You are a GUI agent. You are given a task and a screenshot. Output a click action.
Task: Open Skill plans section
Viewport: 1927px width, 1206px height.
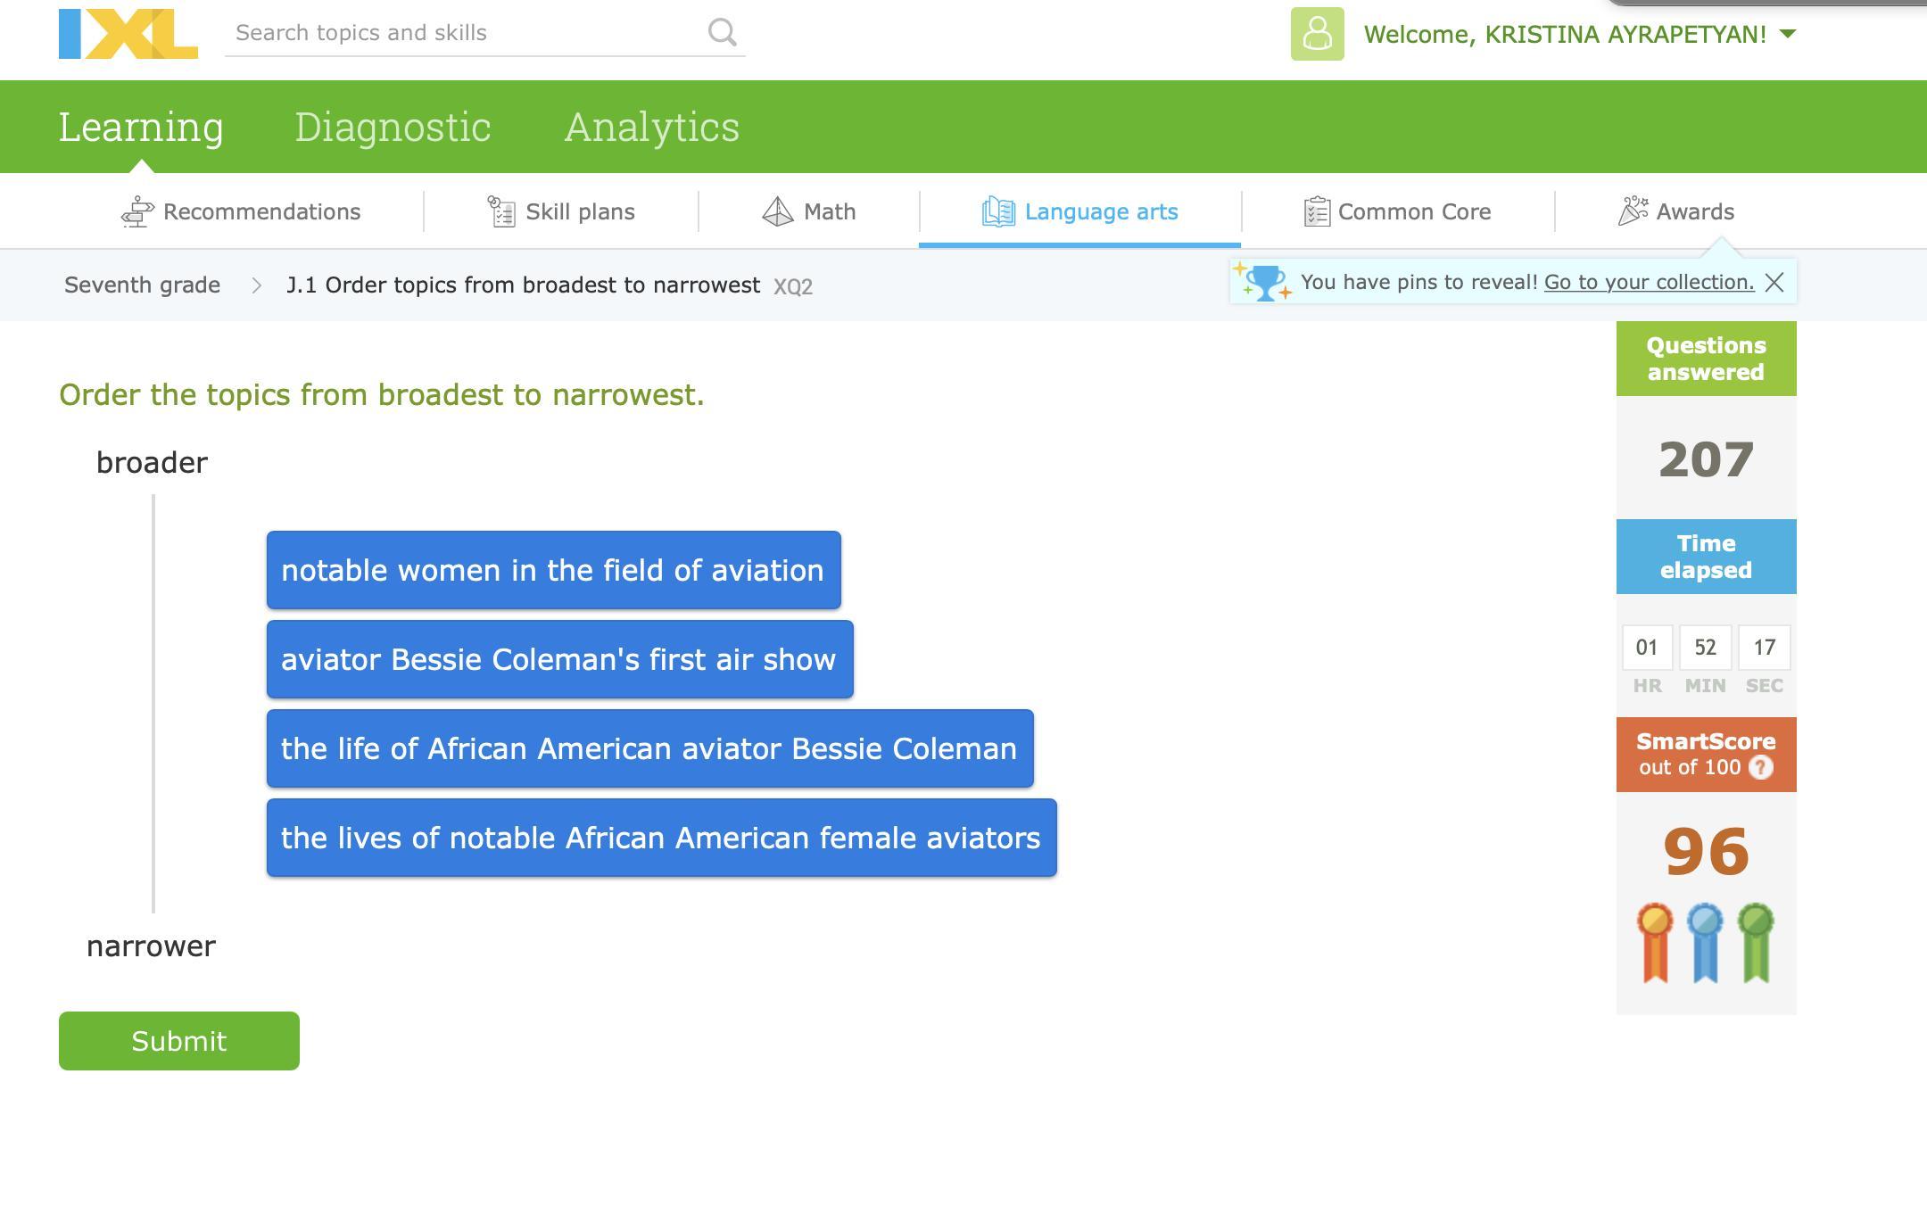tap(561, 211)
